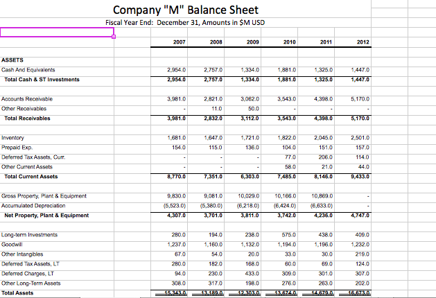This screenshot has height=298, width=436.
Task: Click the Company "M" Balance Sheet title
Action: [185, 10]
